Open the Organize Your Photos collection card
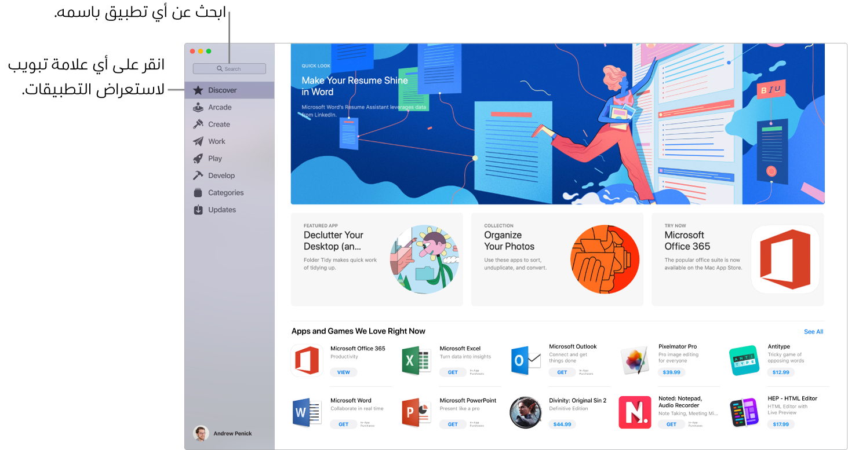The image size is (848, 450). (x=557, y=259)
